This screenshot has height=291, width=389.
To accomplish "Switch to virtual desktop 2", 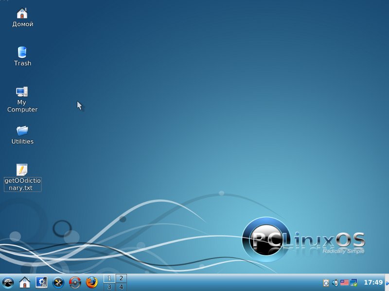I will (x=121, y=278).
